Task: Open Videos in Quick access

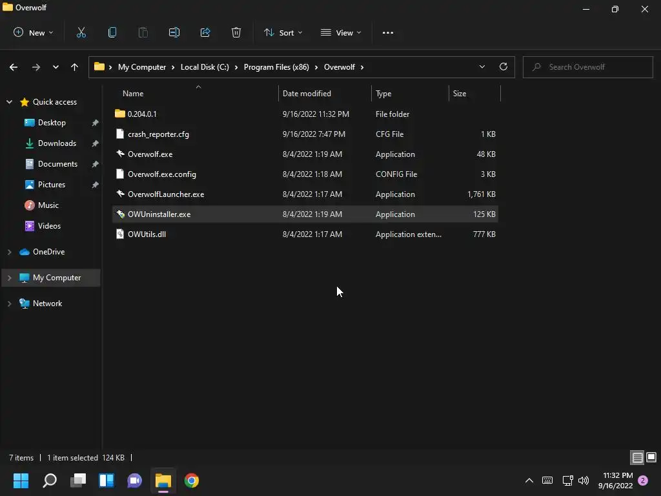Action: (49, 225)
